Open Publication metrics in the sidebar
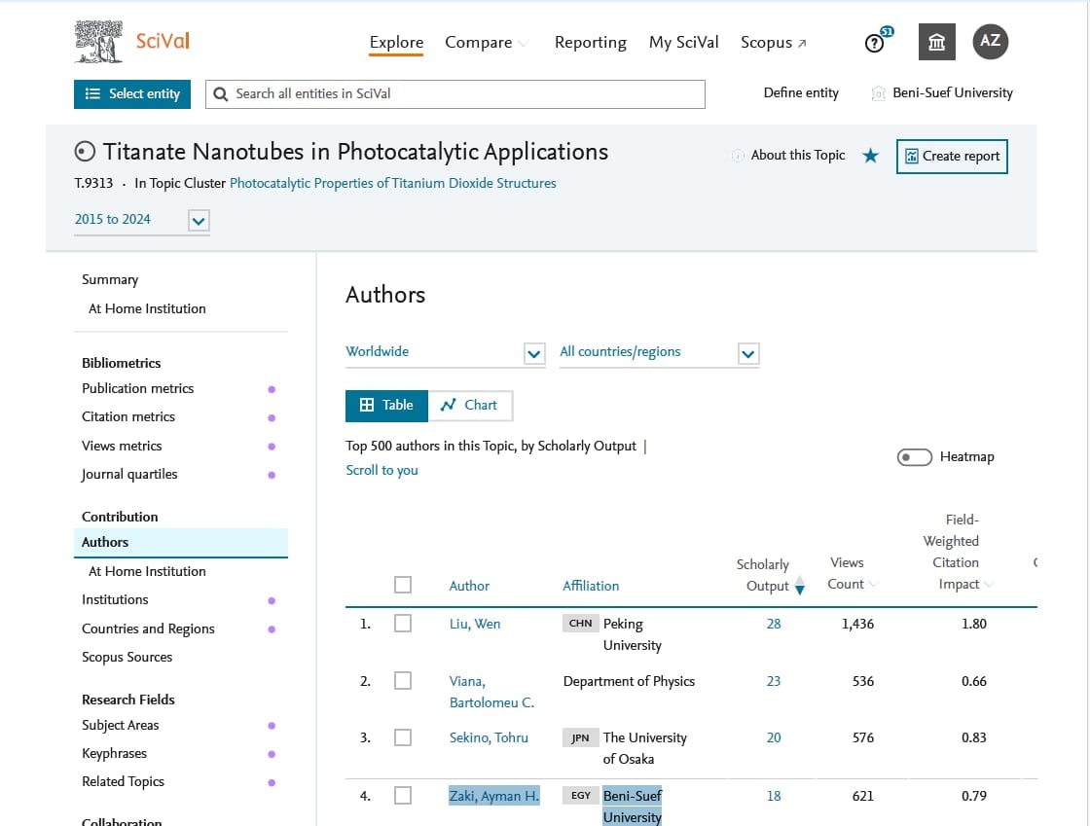Image resolution: width=1090 pixels, height=826 pixels. click(137, 388)
